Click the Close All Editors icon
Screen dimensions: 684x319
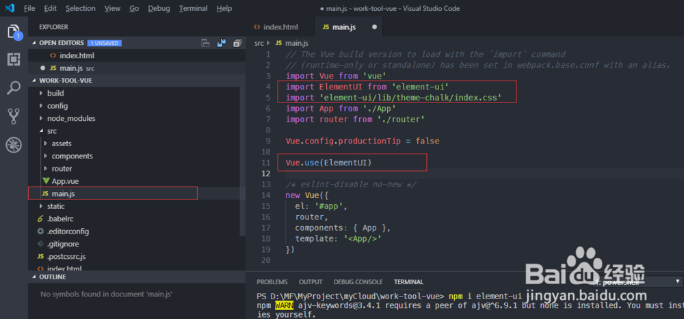237,43
